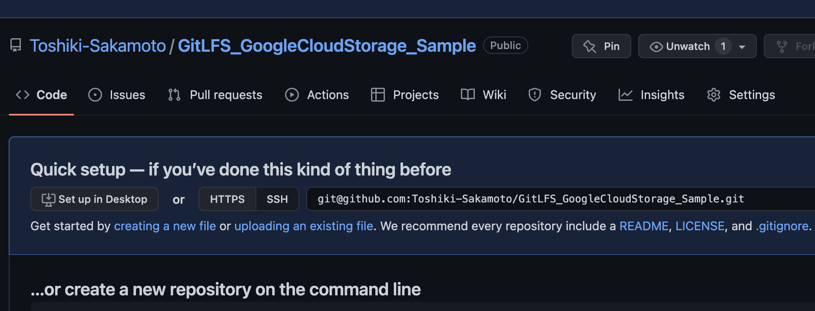Select the HTTPS clone URL option
The width and height of the screenshot is (815, 311).
click(227, 199)
